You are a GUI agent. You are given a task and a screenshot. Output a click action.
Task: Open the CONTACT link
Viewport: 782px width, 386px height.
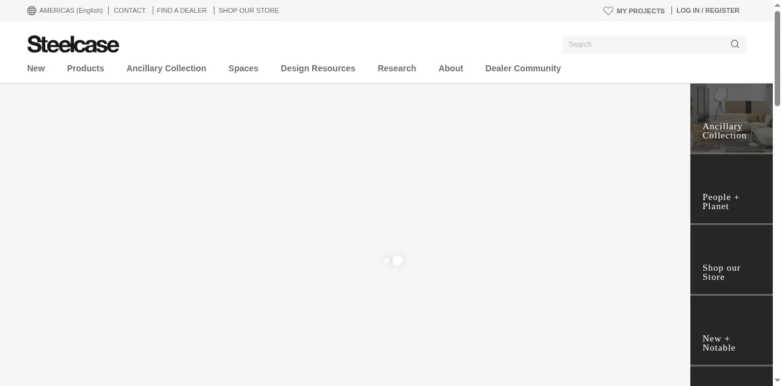coord(130,10)
